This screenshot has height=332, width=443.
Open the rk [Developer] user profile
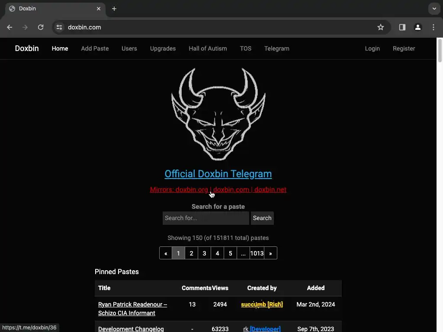click(x=262, y=329)
